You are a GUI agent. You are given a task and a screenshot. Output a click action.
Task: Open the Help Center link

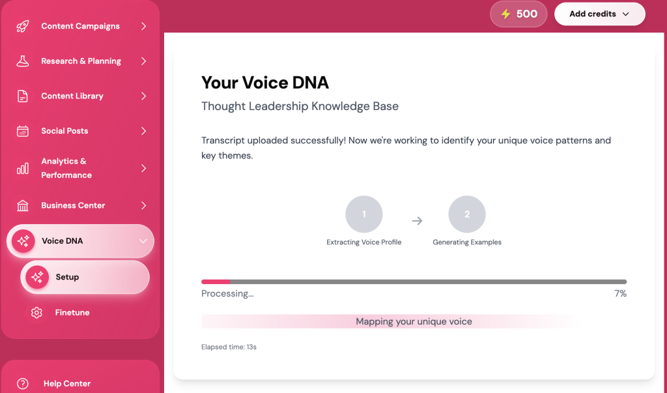66,384
